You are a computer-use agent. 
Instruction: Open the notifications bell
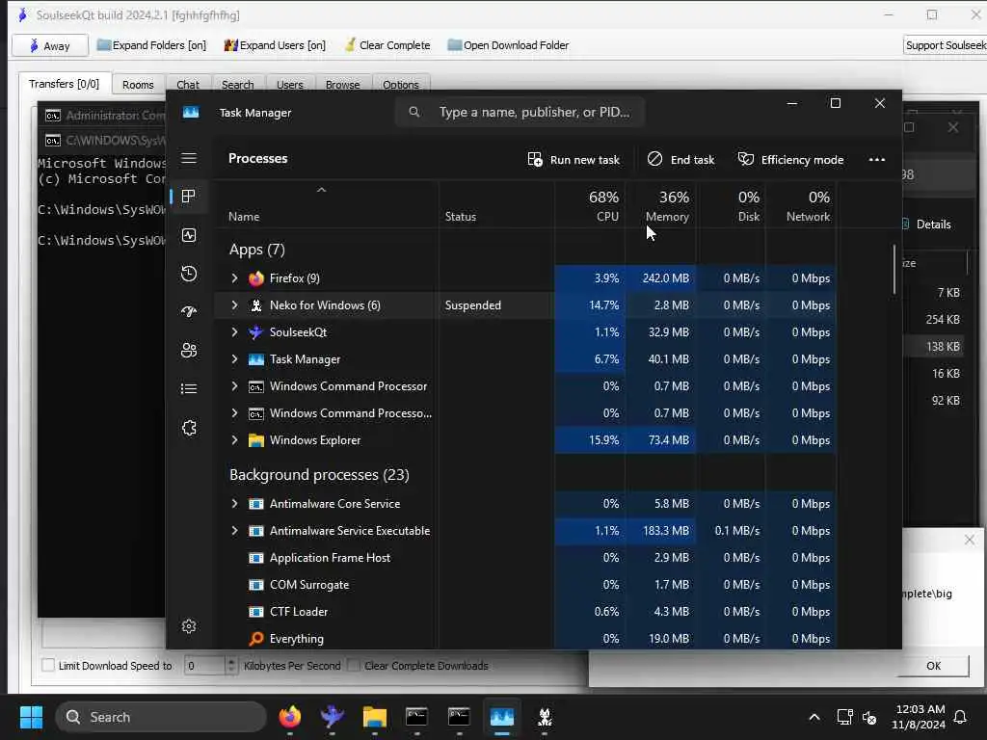pos(961,717)
